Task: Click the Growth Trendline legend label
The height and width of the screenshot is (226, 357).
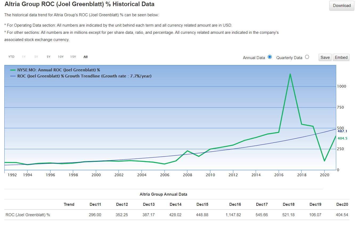Action: [84, 76]
